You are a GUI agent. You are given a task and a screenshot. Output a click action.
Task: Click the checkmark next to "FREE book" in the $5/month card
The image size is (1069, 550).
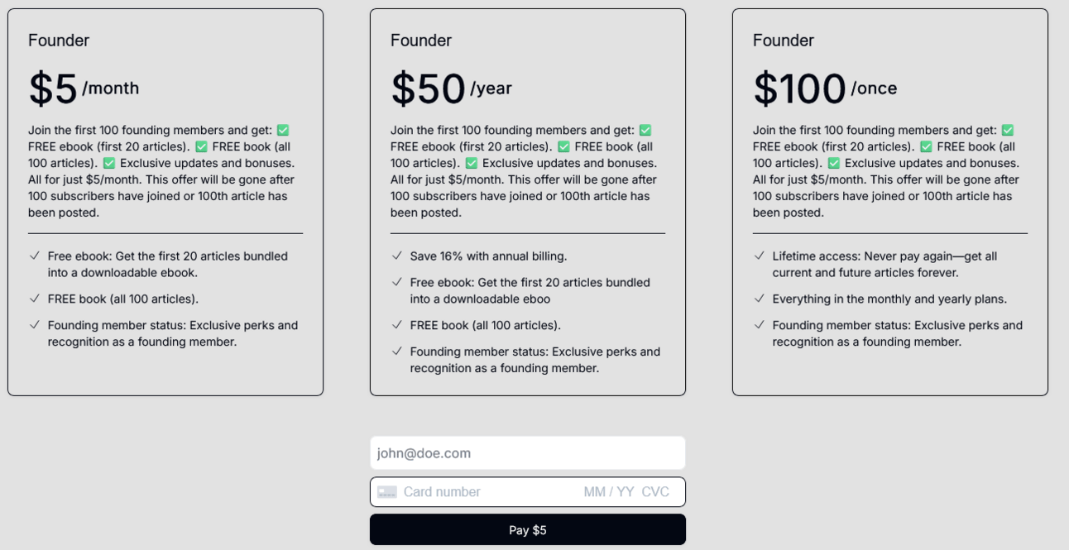[x=35, y=299]
